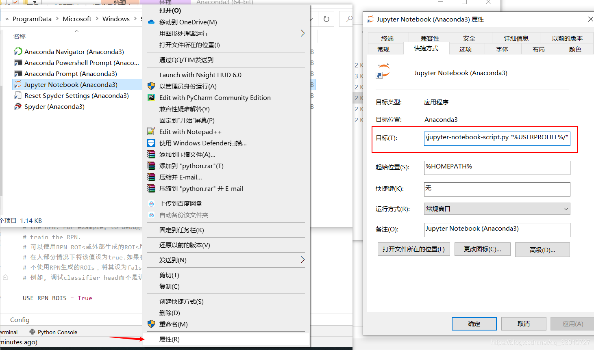Open the 安全 tab
594x350 pixels.
coord(469,38)
